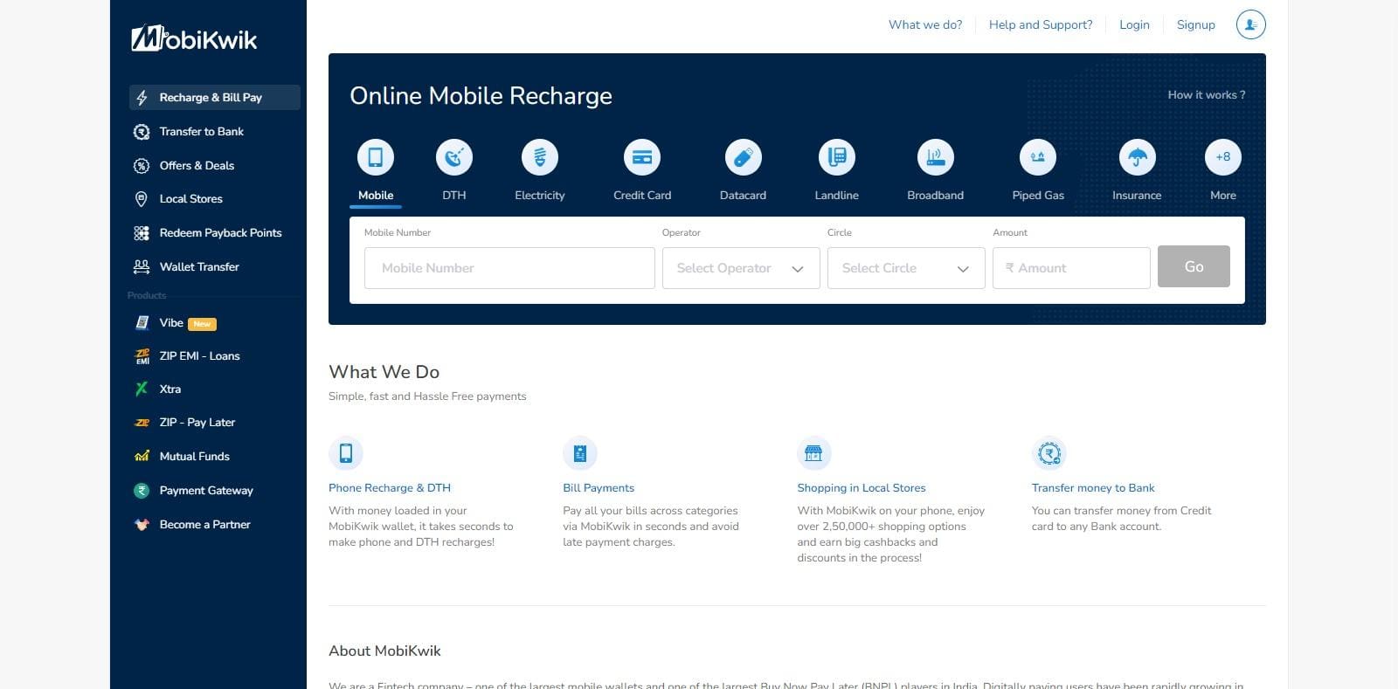Click the Mobile tab label
Image resolution: width=1398 pixels, height=689 pixels.
(376, 196)
